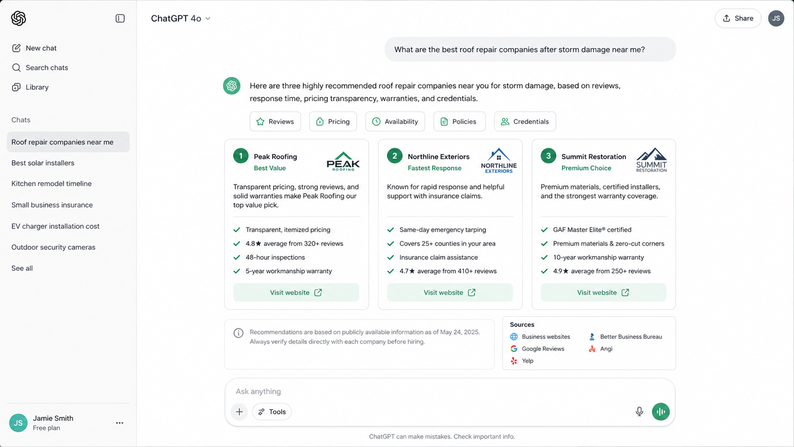
Task: Click Visit website for Peak Roofing
Action: tap(296, 293)
